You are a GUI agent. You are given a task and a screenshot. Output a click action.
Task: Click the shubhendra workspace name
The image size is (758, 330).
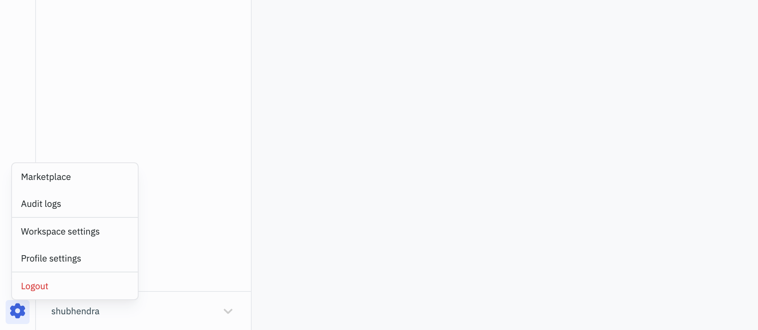[75, 311]
